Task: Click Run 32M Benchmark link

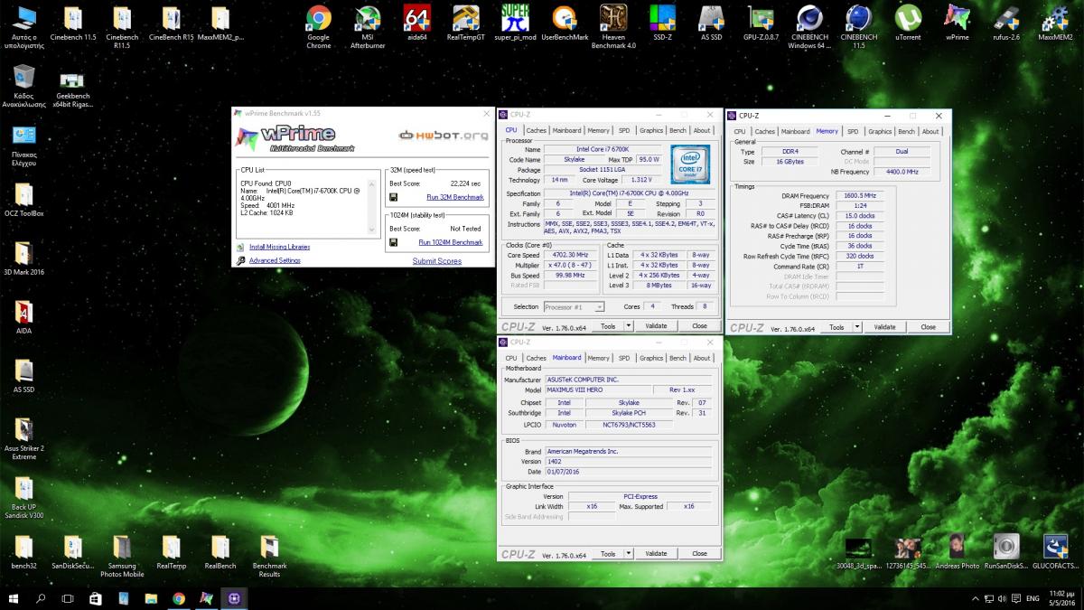Action: coord(455,196)
